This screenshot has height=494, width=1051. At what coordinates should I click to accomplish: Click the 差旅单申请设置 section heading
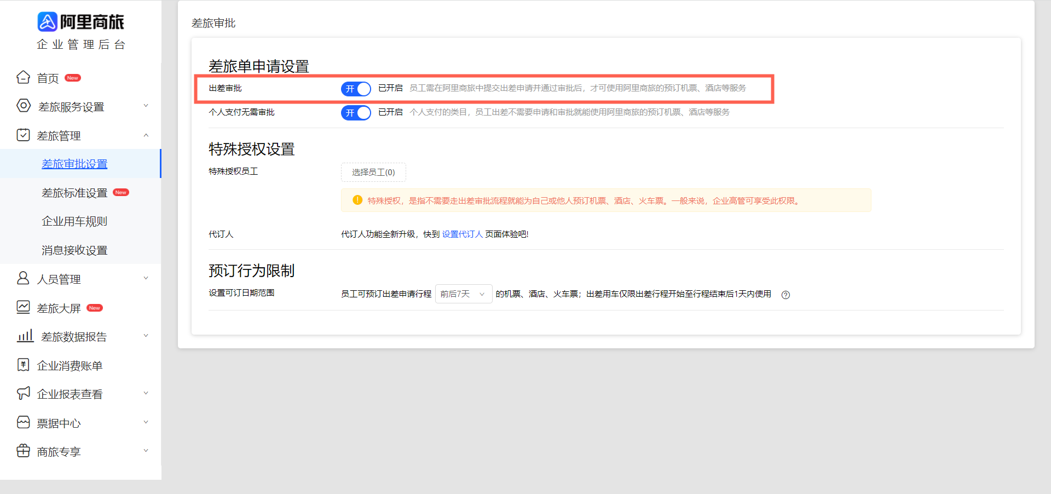(259, 66)
